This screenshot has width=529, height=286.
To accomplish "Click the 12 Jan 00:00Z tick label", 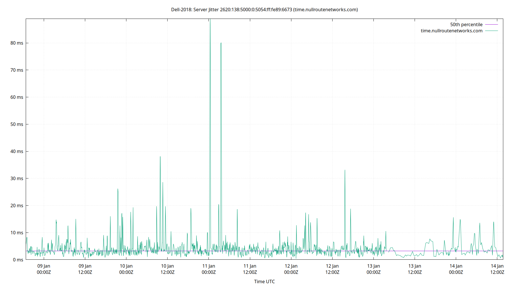I will click(291, 269).
